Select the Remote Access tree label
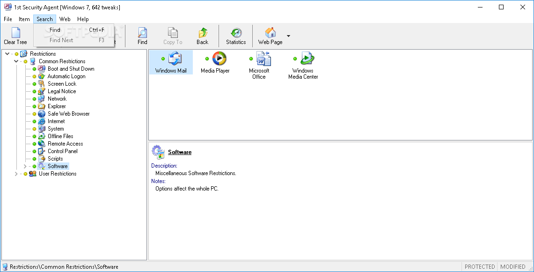The height and width of the screenshot is (272, 534). point(66,144)
